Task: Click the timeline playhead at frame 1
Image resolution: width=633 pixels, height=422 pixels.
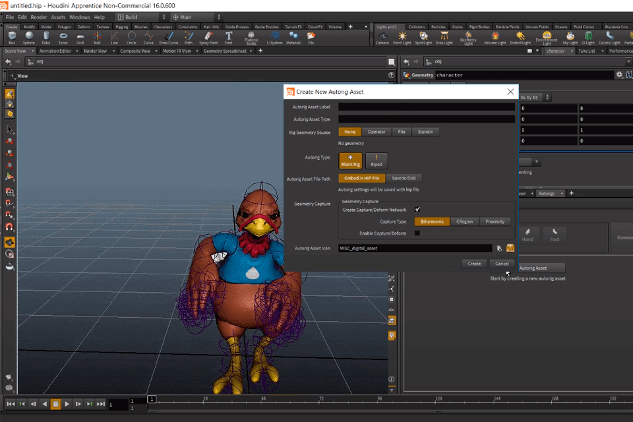Action: tap(152, 400)
